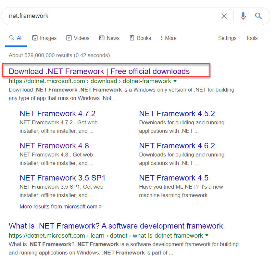Viewport: 276px width, 261px height.
Task: Switch to Videos tab label
Action: 82,38
